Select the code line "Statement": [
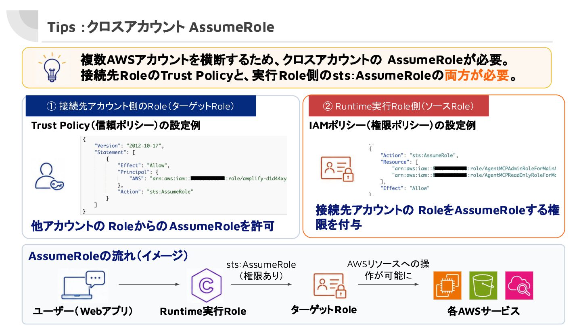 tap(115, 153)
